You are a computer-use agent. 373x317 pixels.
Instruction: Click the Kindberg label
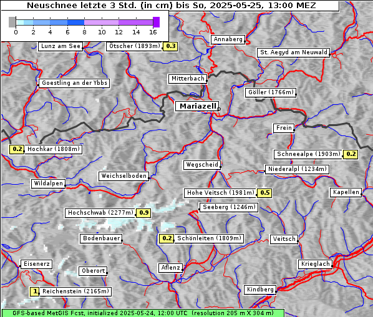pos(260,290)
